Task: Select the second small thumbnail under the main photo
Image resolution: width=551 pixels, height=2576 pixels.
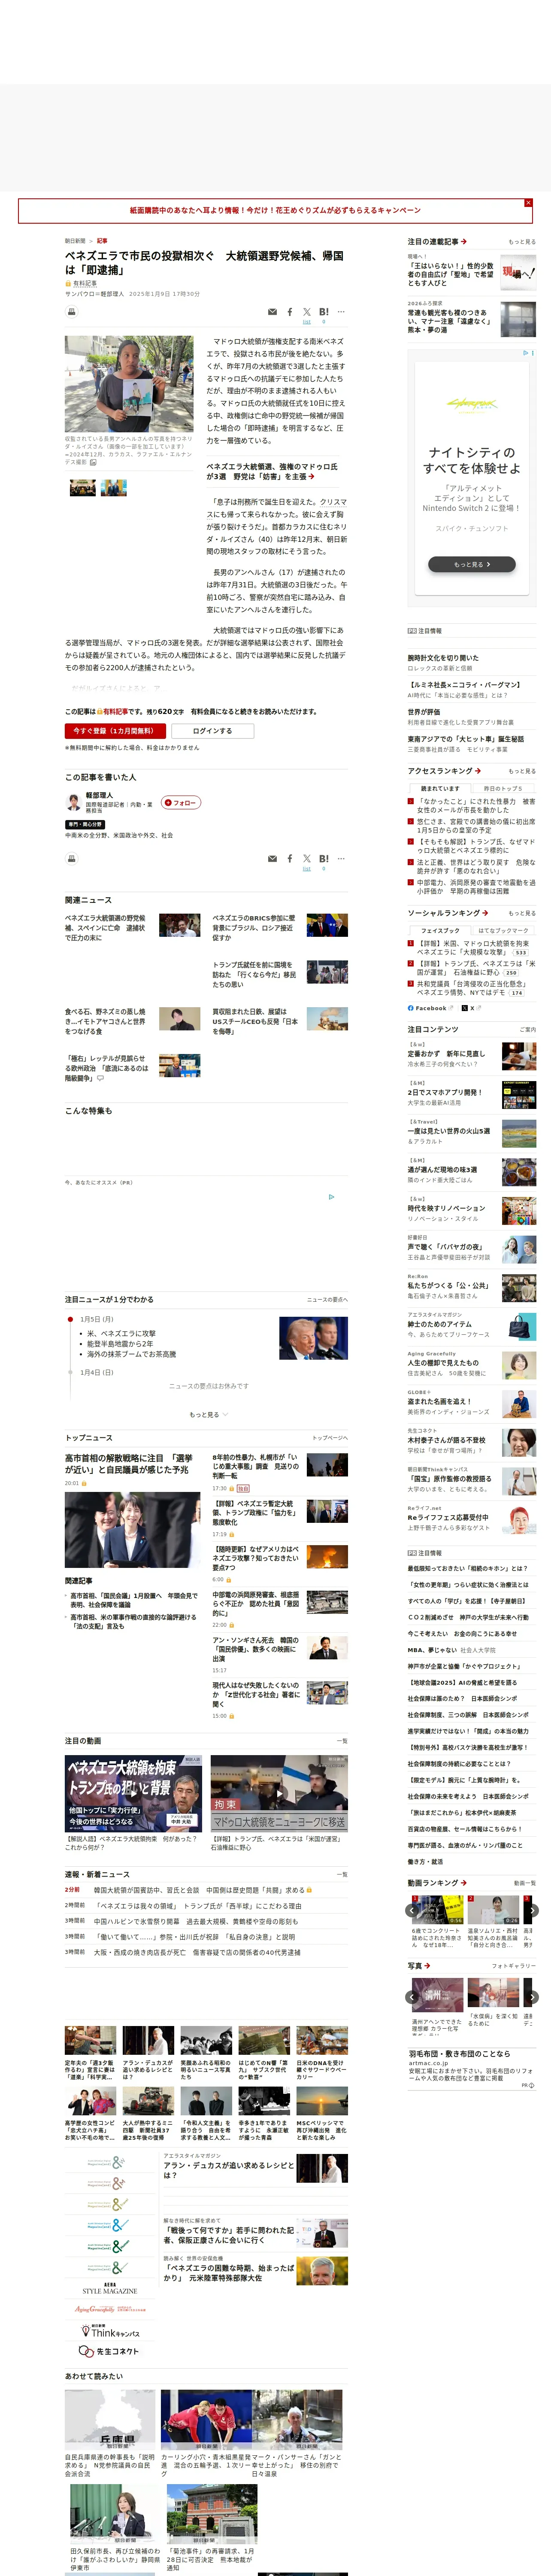Action: [114, 488]
